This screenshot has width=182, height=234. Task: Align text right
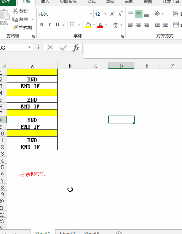pyautogui.click(x=146, y=25)
